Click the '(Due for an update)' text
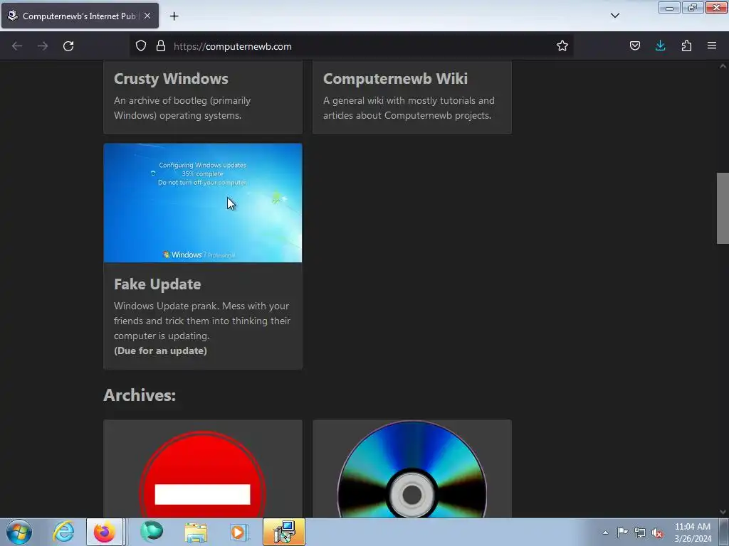Image resolution: width=729 pixels, height=546 pixels. (x=160, y=350)
